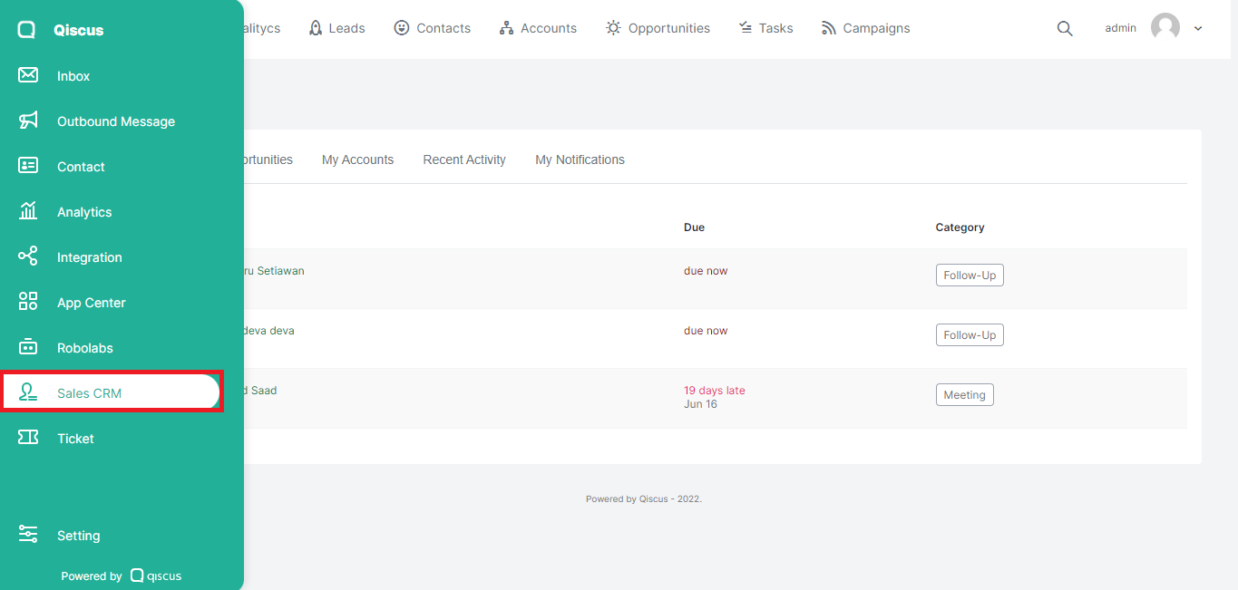Click the Follow-Up tag in deva row
This screenshot has width=1238, height=590.
[x=970, y=335]
